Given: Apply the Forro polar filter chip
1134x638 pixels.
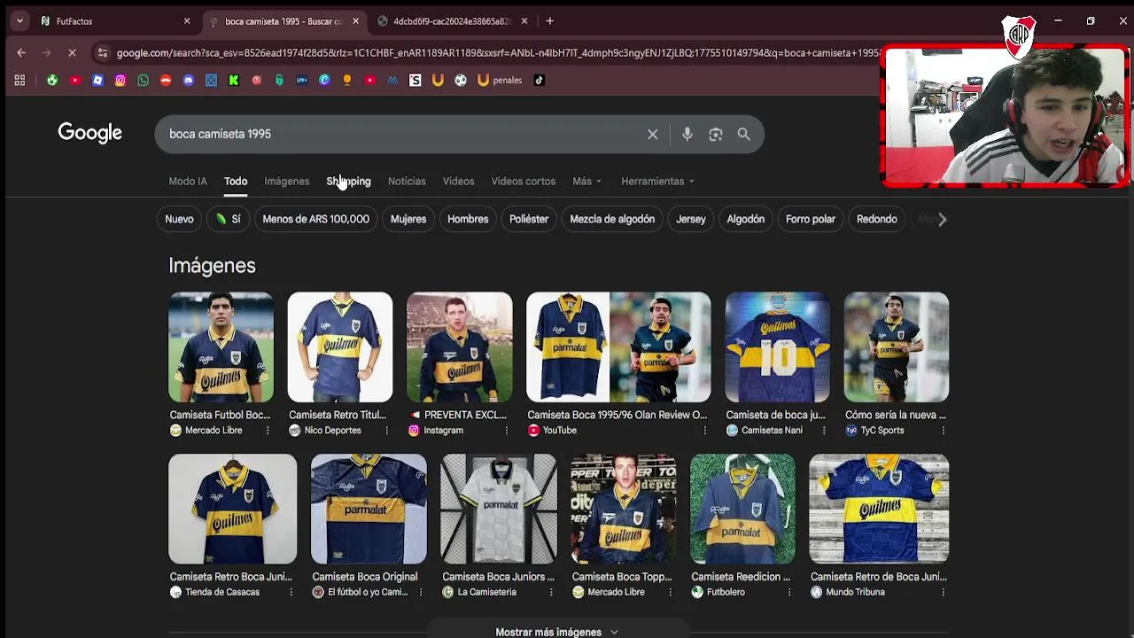Looking at the screenshot, I should (x=811, y=219).
